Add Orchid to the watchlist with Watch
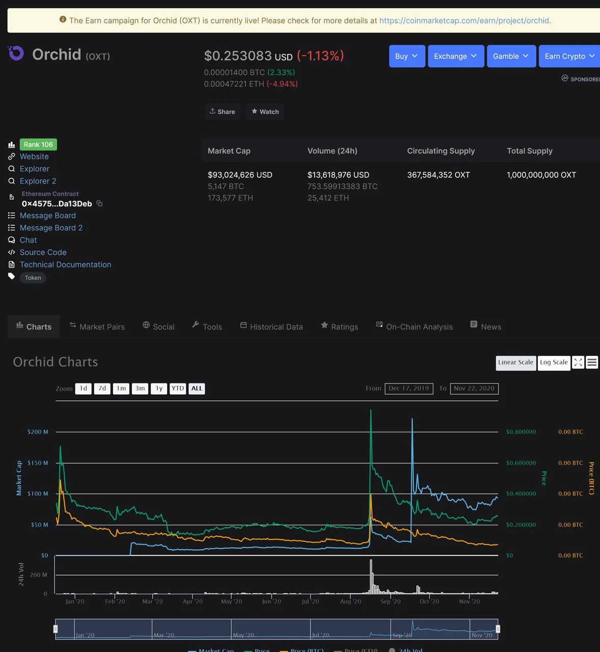The height and width of the screenshot is (652, 600). point(265,112)
